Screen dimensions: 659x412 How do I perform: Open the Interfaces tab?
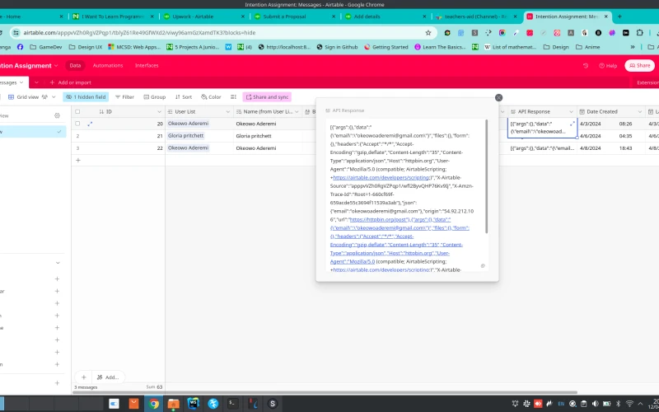point(147,66)
